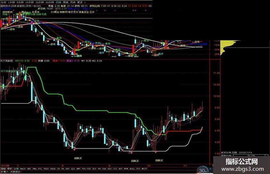Select the 30分钟 period tab
The image size is (270, 174).
40,2
